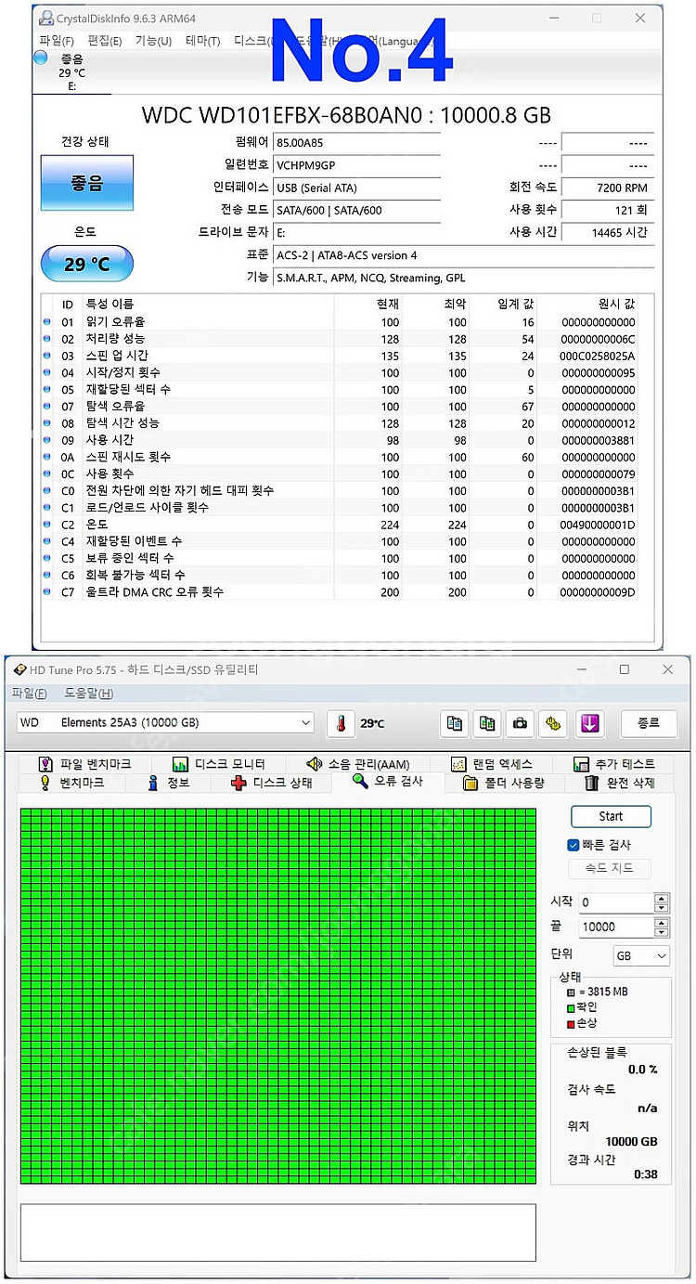Click the status dot beside 재할당된 섹터 수
The height and width of the screenshot is (1284, 696).
[47, 389]
